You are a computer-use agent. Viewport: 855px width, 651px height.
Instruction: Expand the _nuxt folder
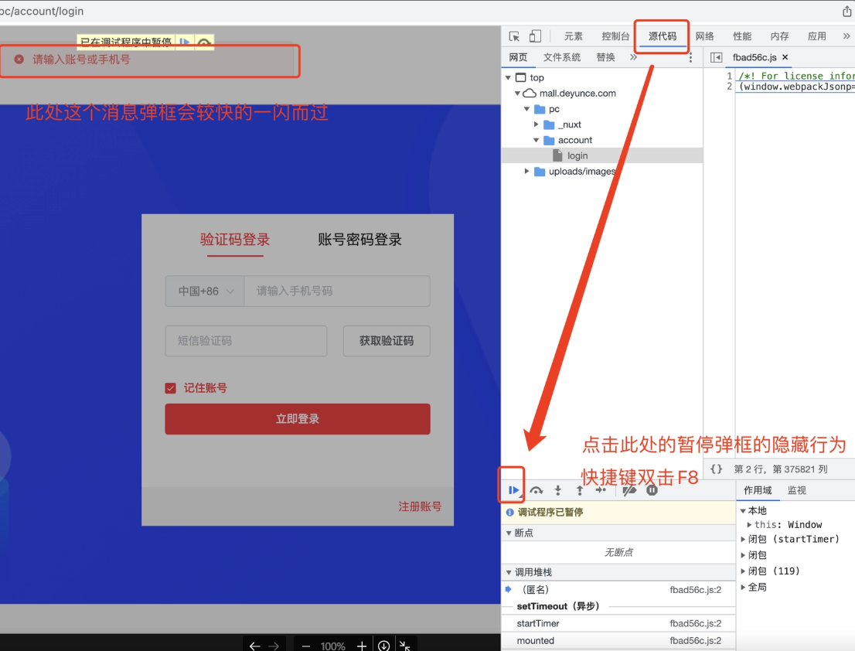click(536, 124)
